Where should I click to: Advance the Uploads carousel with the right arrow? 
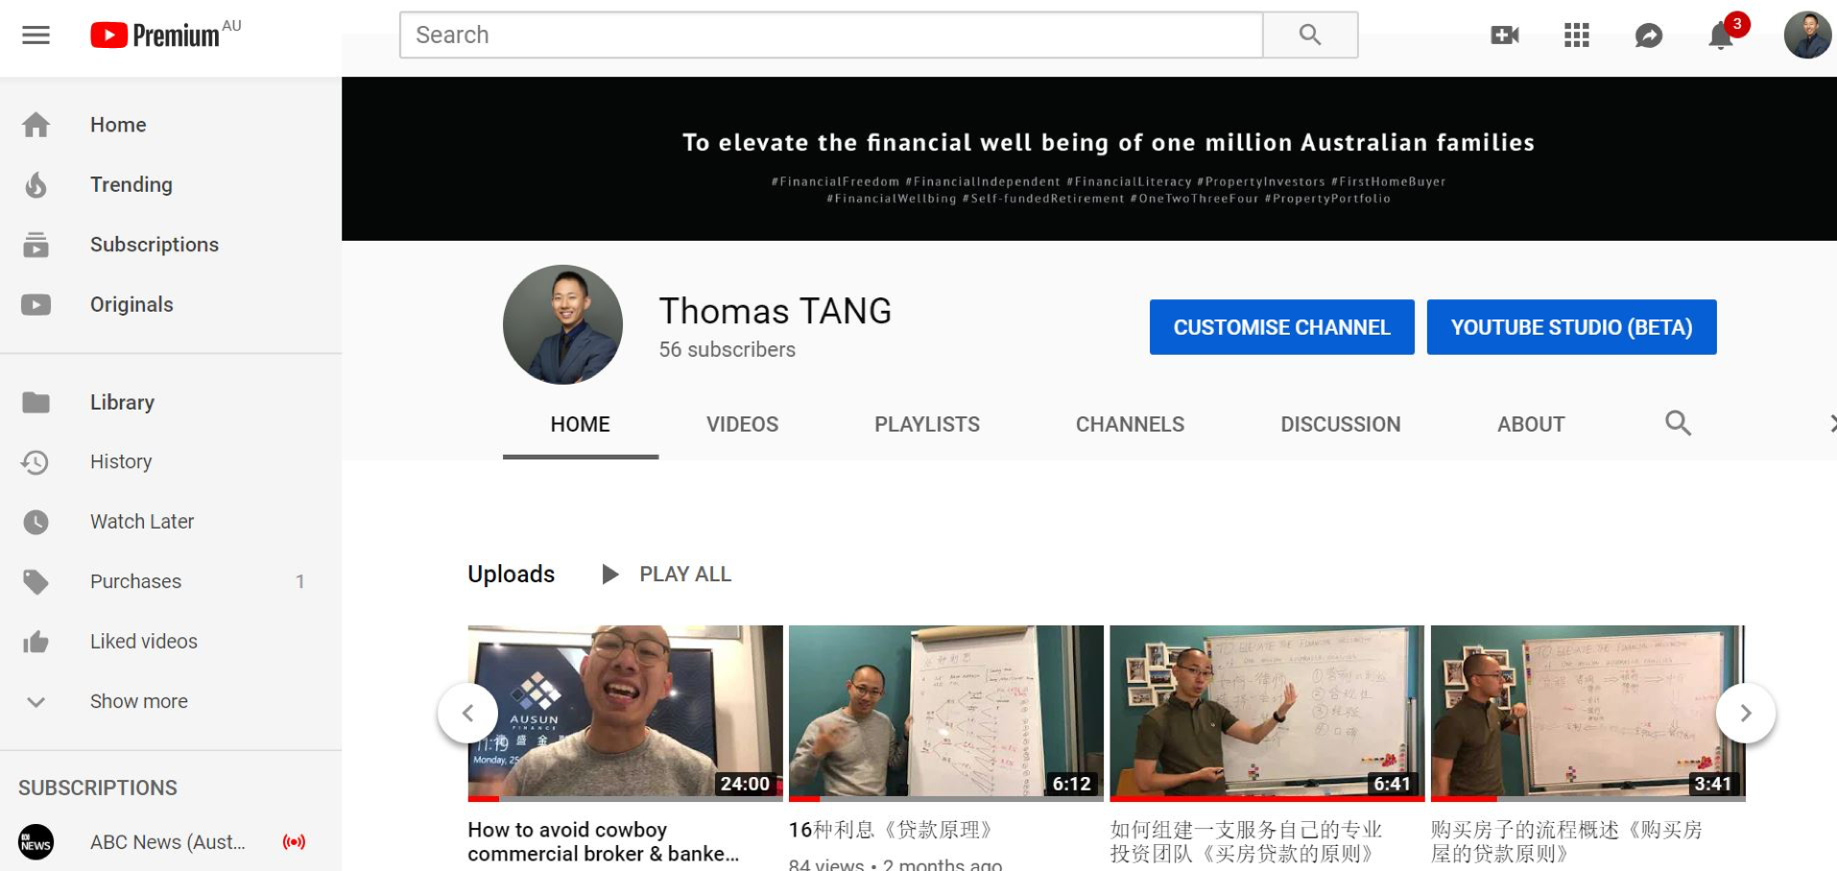[1746, 713]
